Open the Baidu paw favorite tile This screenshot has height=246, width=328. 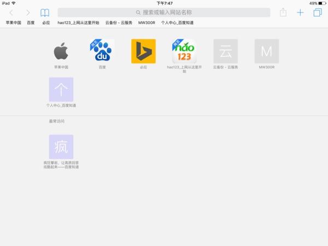(x=102, y=51)
